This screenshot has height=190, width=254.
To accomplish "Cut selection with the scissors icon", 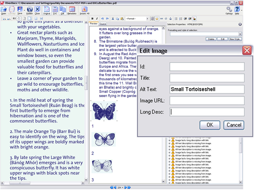I will [x=113, y=19].
